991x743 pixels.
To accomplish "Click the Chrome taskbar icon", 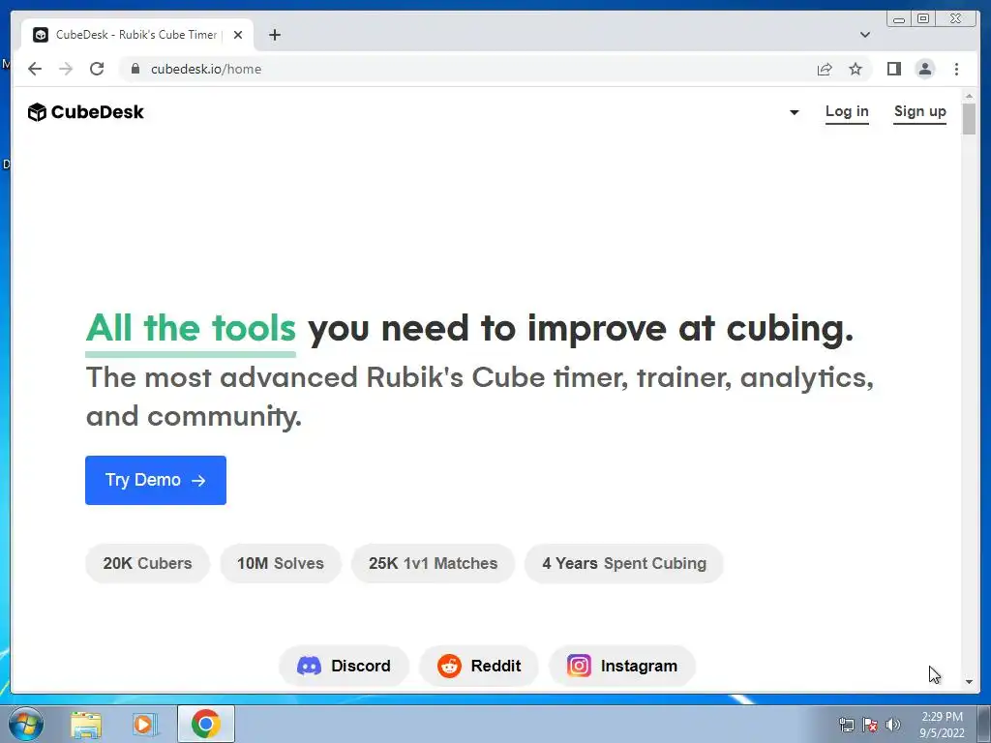I will coord(206,724).
